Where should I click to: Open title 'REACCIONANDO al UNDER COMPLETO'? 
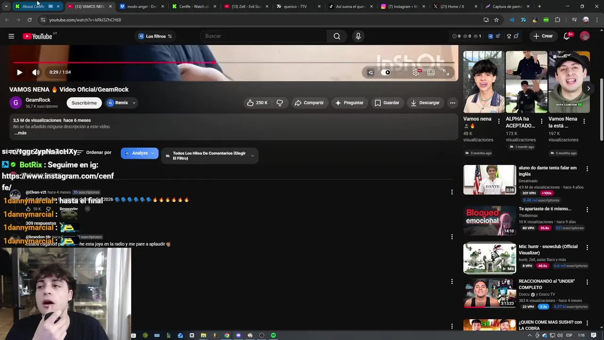click(546, 284)
